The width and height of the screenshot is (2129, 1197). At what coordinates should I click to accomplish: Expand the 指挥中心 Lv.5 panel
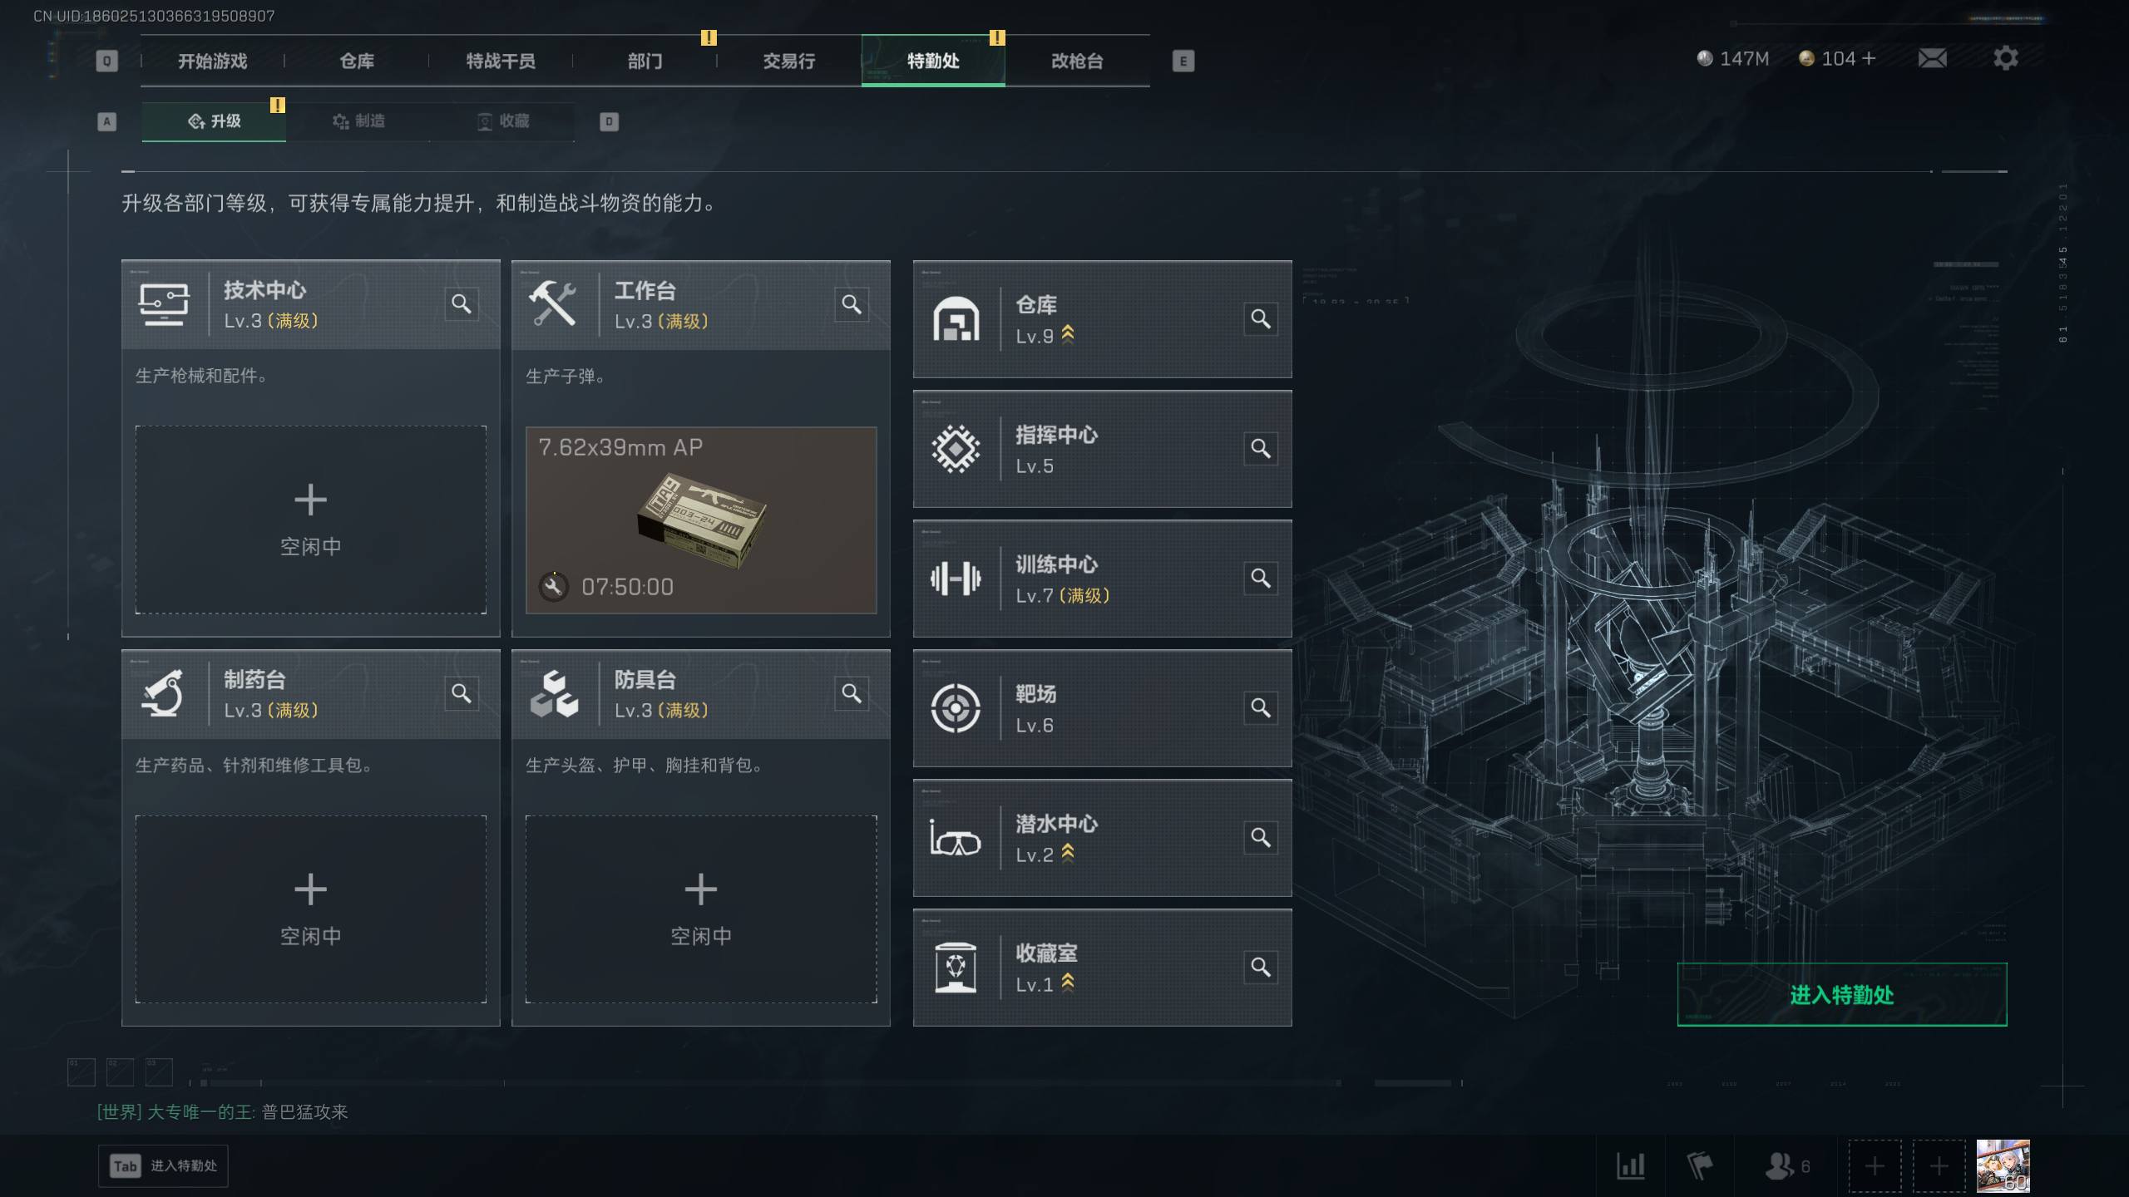[x=1103, y=449]
